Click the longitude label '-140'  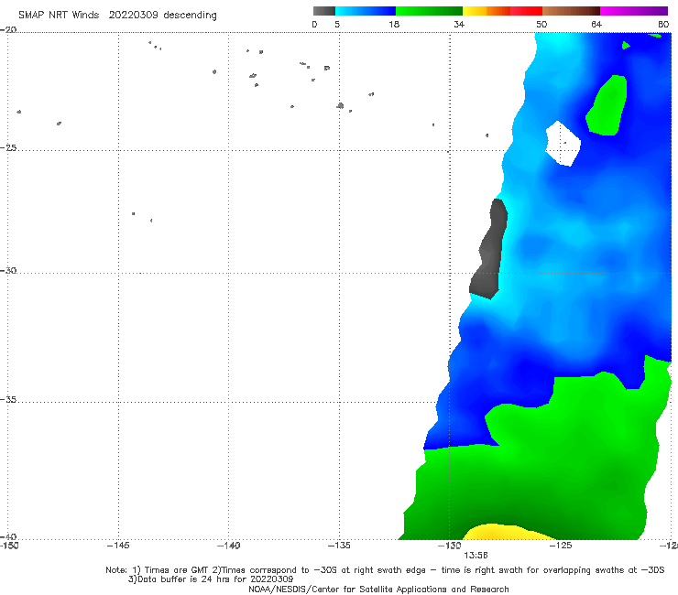[228, 546]
